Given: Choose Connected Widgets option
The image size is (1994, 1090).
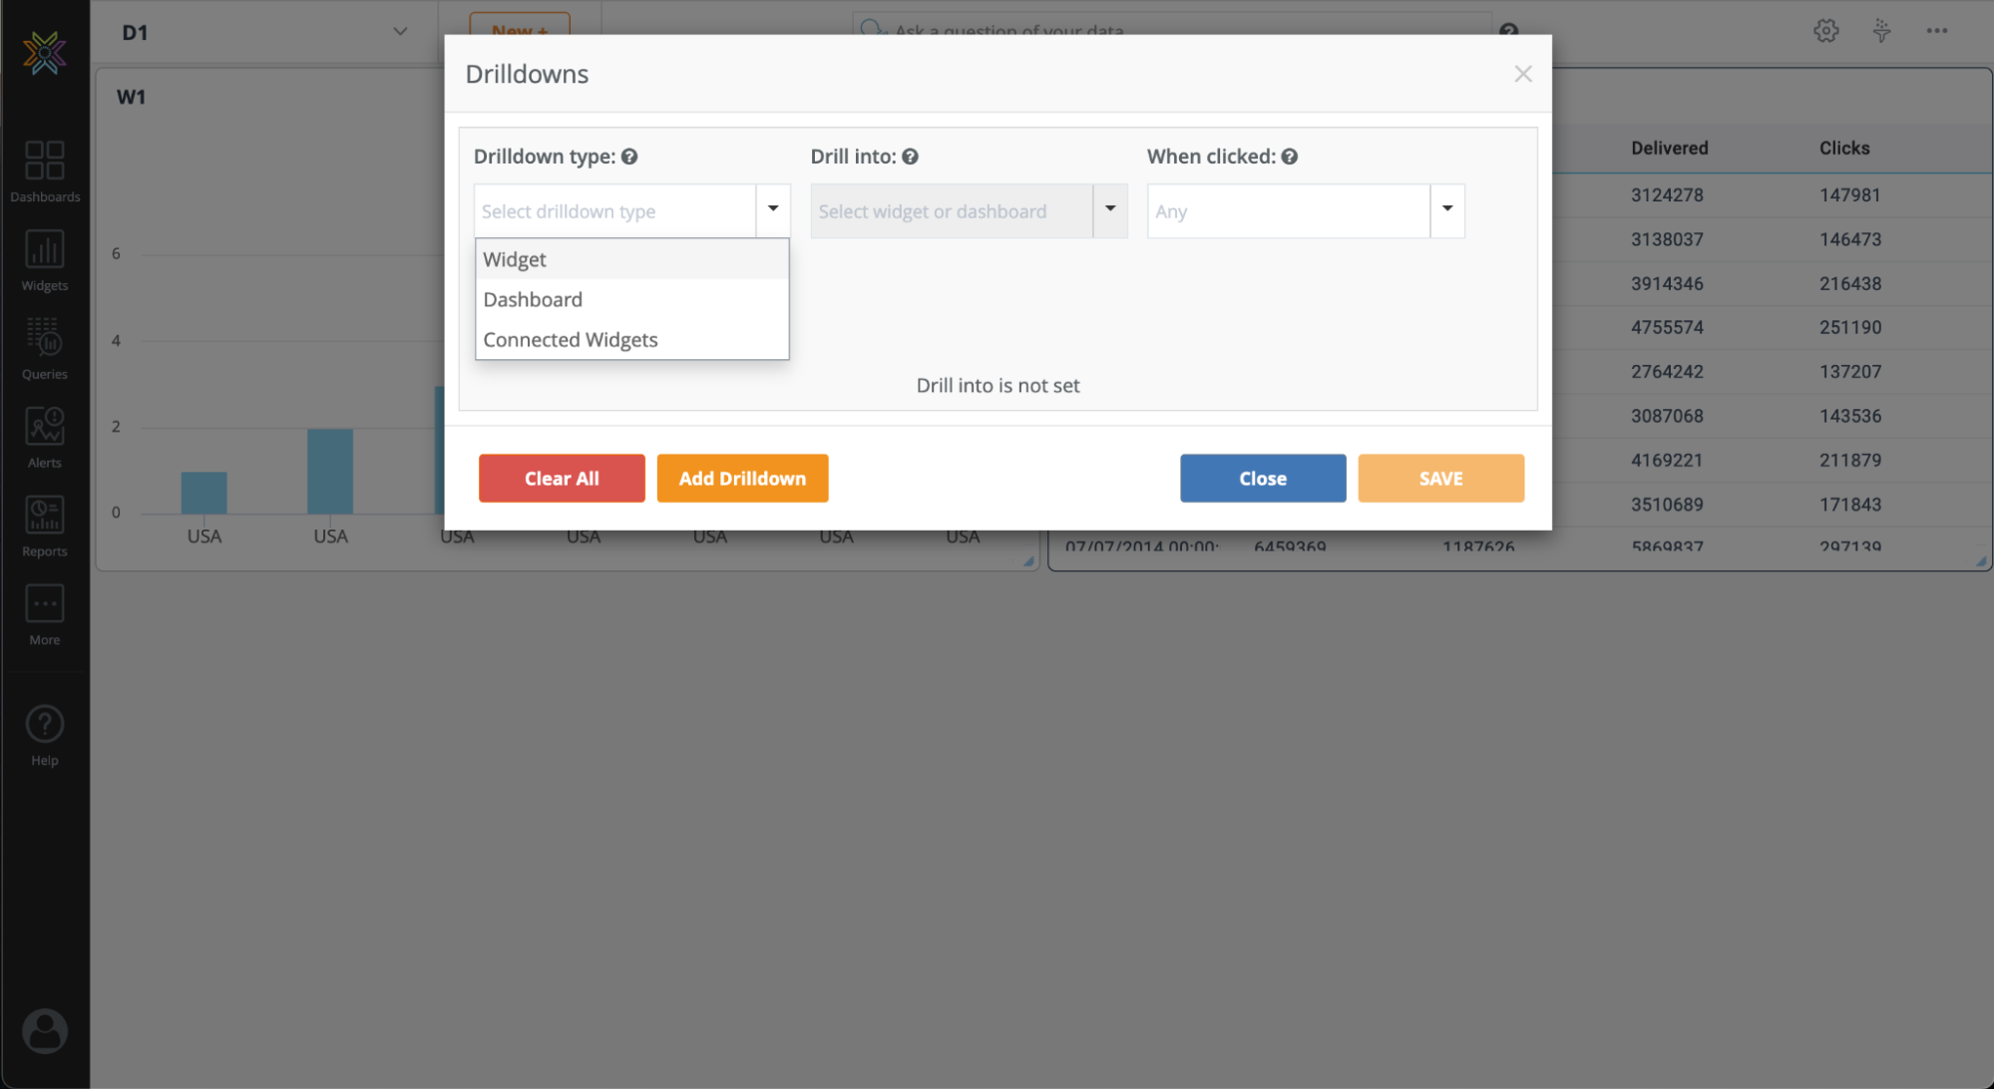Looking at the screenshot, I should pos(571,340).
